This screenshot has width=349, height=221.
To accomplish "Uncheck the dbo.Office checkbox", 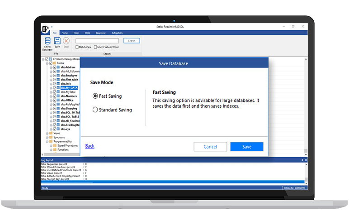I will coord(55,100).
